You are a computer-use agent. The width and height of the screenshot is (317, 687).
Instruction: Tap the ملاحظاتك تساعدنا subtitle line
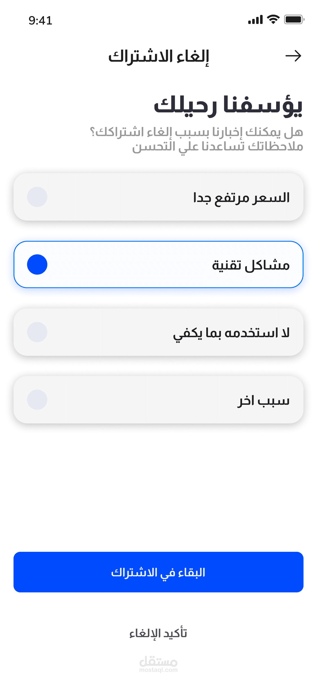click(x=218, y=147)
